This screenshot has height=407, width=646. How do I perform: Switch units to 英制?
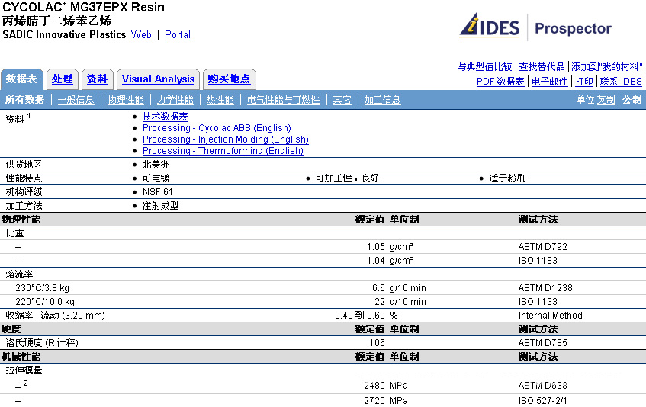click(606, 100)
